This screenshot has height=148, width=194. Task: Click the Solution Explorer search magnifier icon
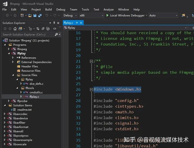coord(56,34)
